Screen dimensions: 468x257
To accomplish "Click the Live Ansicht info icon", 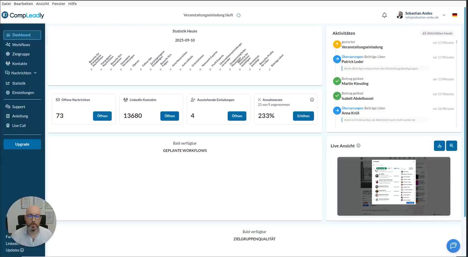I will (x=358, y=146).
